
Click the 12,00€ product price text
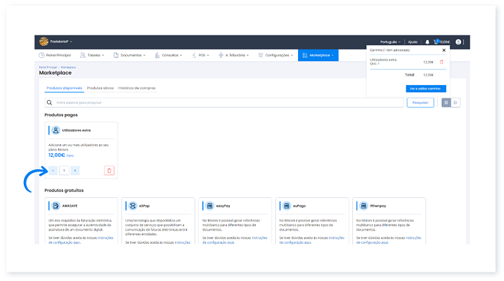(x=57, y=155)
